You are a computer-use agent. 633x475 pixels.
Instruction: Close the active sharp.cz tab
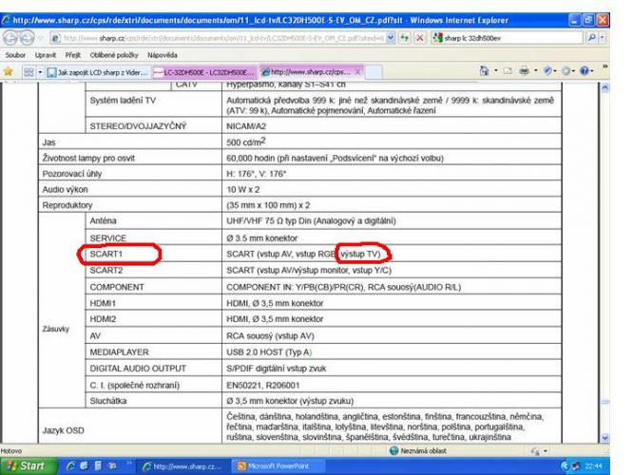pyautogui.click(x=357, y=72)
